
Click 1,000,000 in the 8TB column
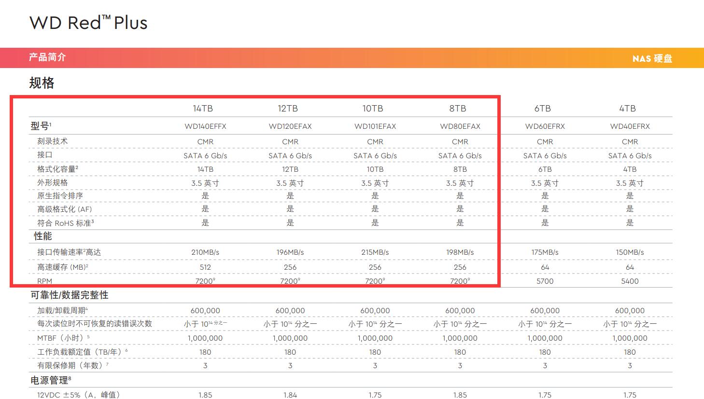(x=460, y=339)
